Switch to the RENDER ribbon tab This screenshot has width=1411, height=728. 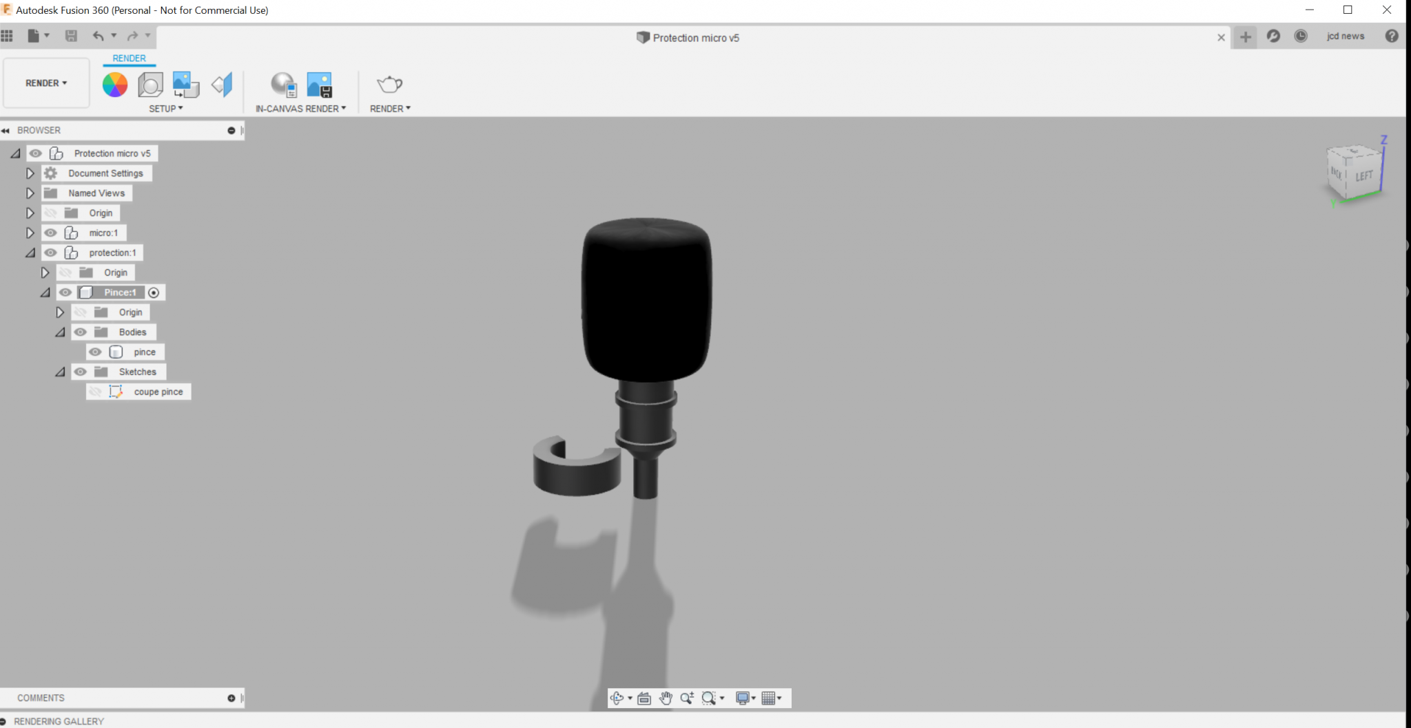[129, 58]
